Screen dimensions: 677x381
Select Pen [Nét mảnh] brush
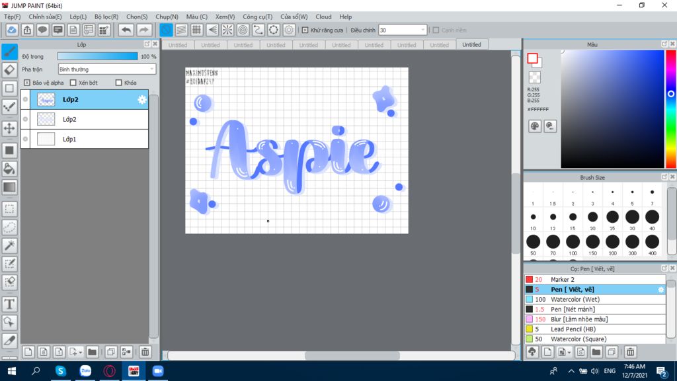tap(595, 310)
